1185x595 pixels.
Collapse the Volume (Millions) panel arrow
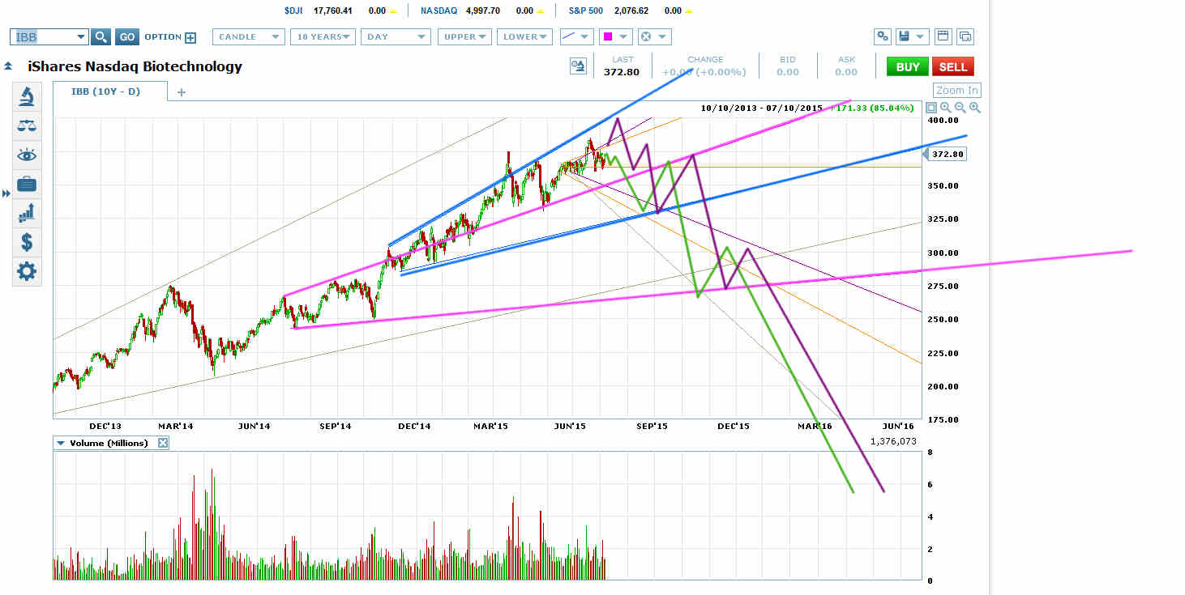pos(60,443)
